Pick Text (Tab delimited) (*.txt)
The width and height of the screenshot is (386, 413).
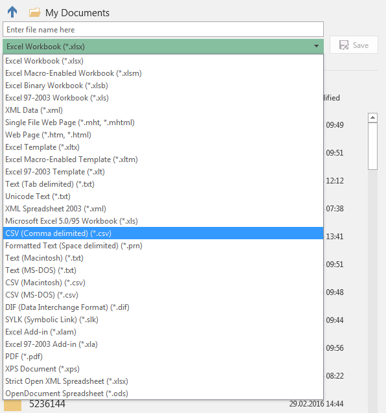pos(163,184)
